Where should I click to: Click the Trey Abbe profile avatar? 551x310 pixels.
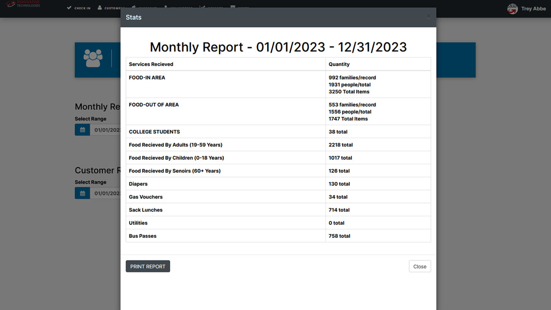tap(512, 9)
